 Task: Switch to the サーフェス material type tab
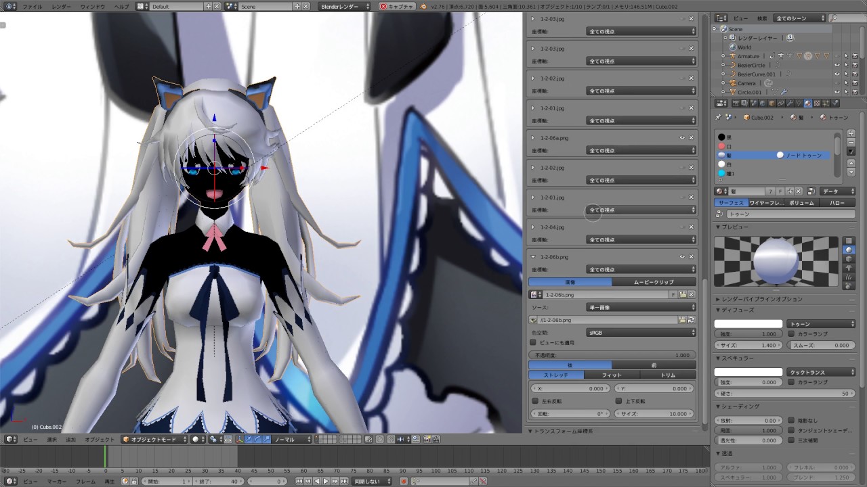pos(732,202)
